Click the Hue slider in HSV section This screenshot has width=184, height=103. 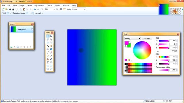click(164, 57)
